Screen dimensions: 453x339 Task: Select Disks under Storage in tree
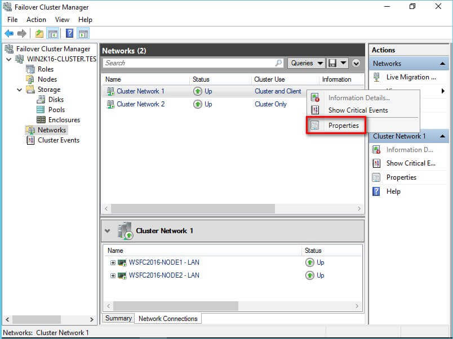tap(56, 100)
